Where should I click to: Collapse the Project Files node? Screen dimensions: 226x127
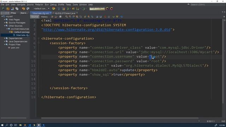5,44
